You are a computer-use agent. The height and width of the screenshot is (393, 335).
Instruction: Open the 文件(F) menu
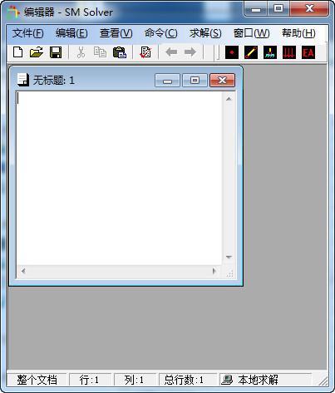(27, 33)
